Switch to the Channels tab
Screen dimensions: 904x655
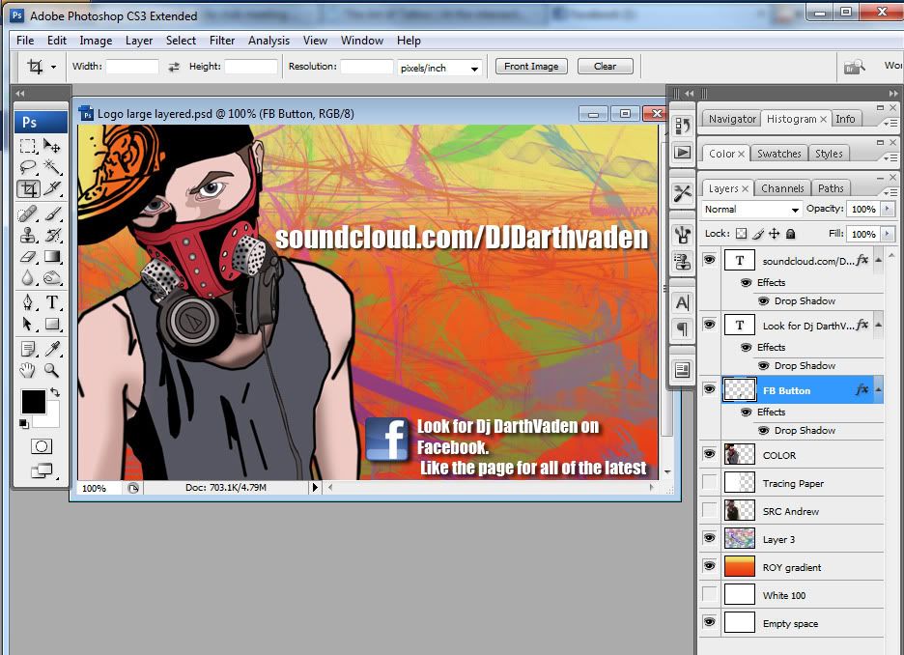pos(782,188)
